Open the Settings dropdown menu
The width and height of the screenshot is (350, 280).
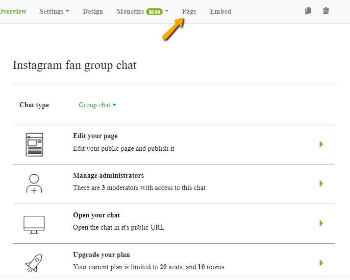pyautogui.click(x=54, y=11)
